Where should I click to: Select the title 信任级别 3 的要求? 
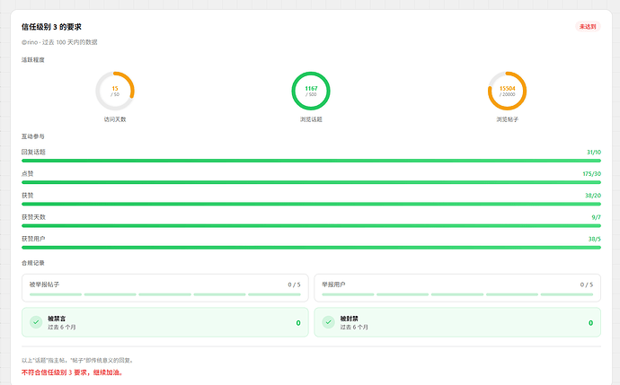[51, 27]
